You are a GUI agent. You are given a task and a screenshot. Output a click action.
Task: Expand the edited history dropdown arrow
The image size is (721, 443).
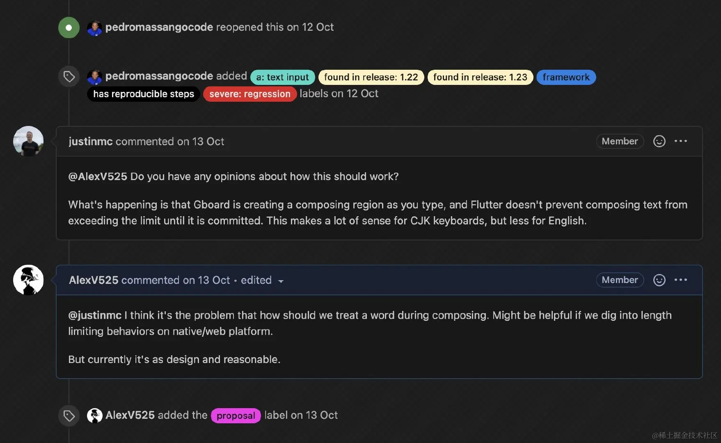pos(281,281)
